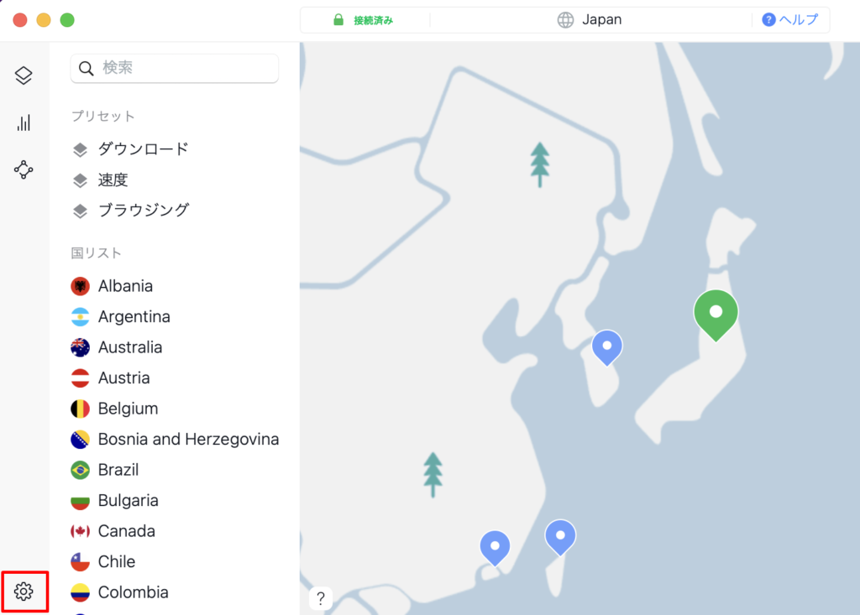860x615 pixels.
Task: Click the green lock connection status icon
Action: click(x=338, y=20)
